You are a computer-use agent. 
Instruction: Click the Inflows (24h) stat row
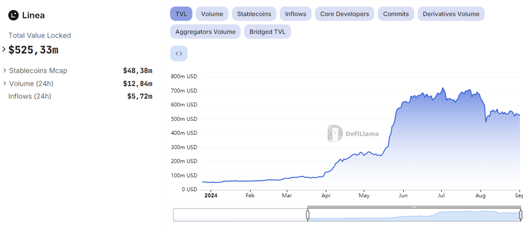pyautogui.click(x=30, y=96)
